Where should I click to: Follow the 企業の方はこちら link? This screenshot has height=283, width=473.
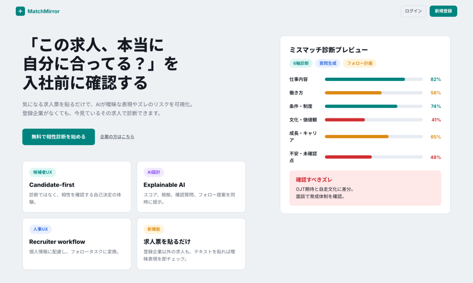click(x=117, y=137)
